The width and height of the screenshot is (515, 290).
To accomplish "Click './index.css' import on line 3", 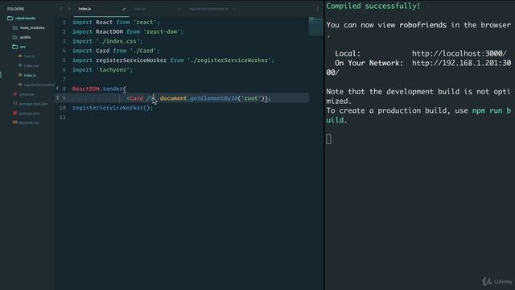I will tap(118, 41).
